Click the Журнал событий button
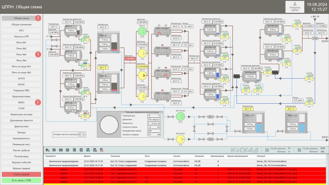This screenshot has width=329, height=185. (x=21, y=162)
